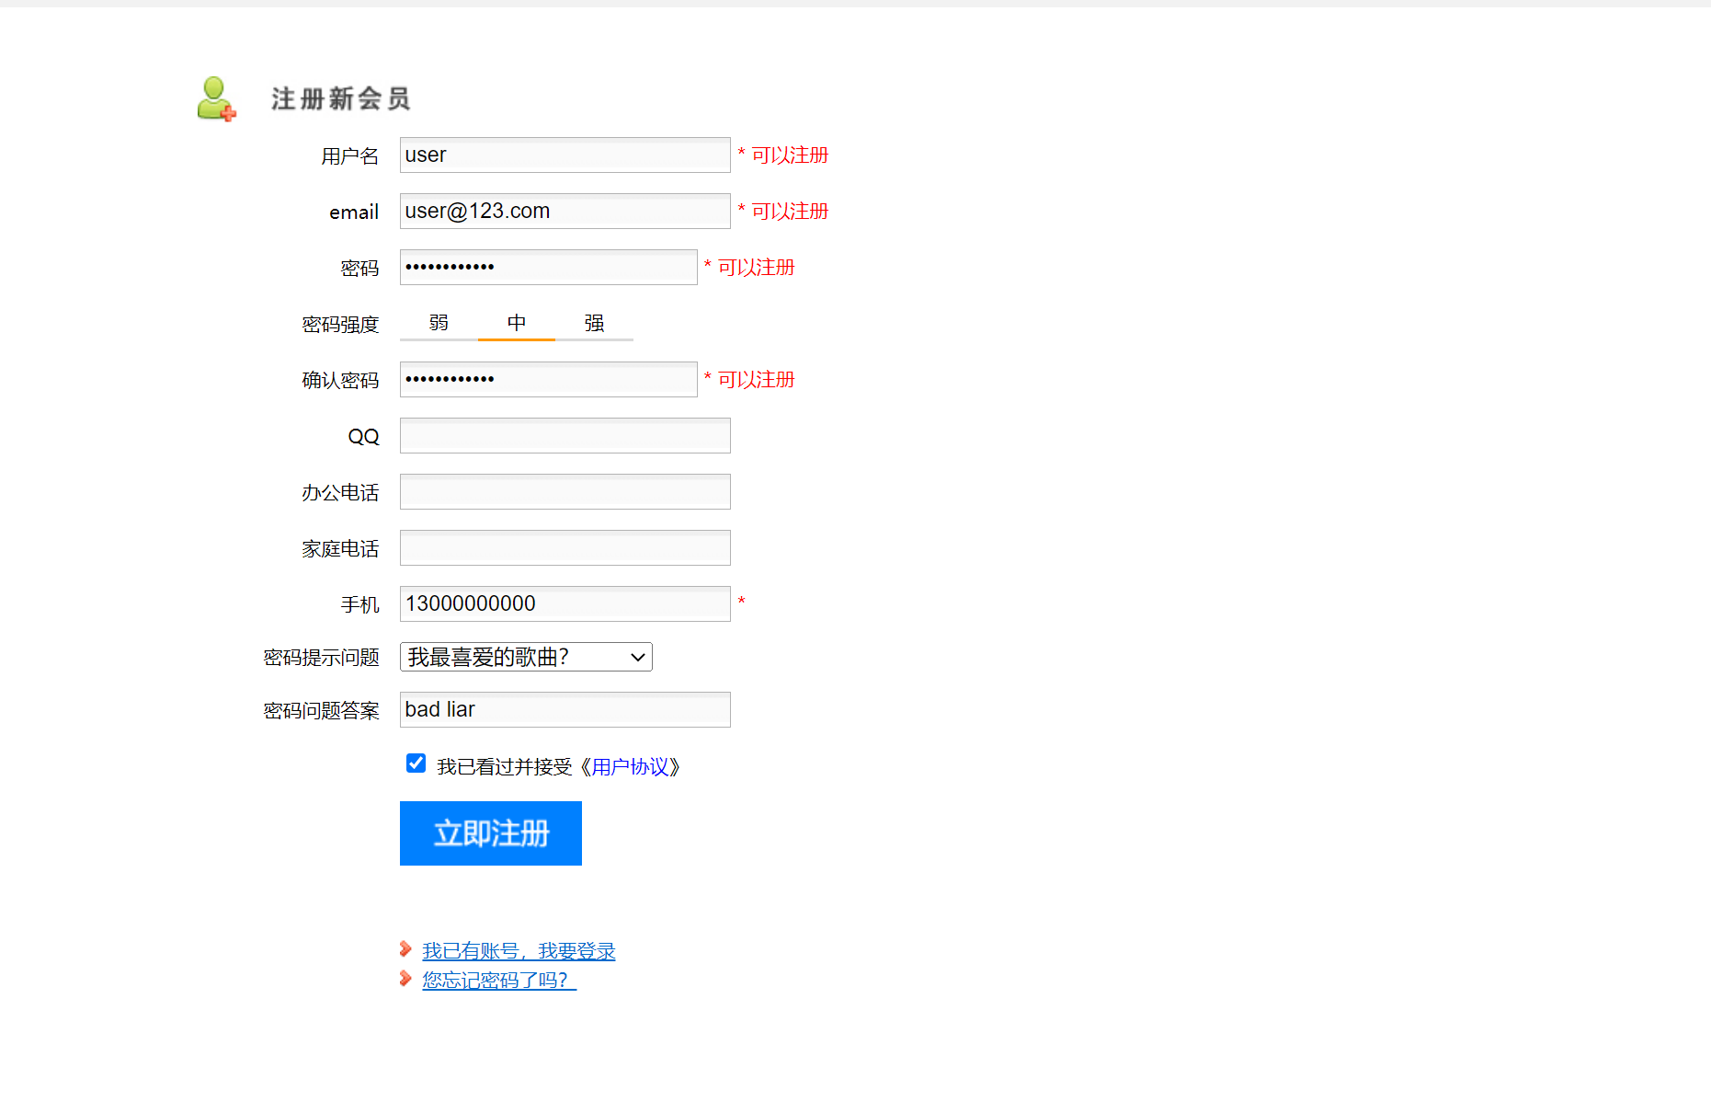
Task: Click into the email input field
Action: click(565, 212)
